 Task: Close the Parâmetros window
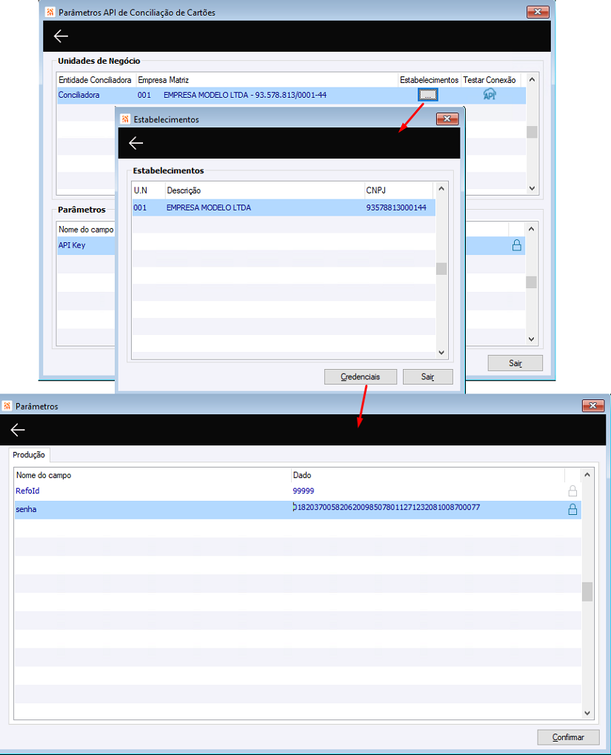coord(593,406)
